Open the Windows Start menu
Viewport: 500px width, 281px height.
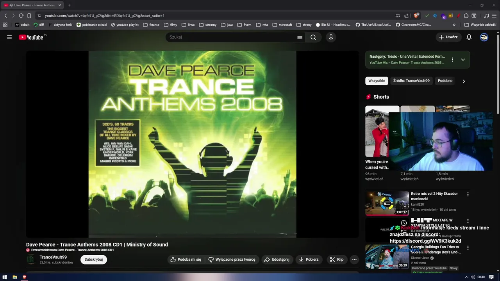[x=5, y=277]
